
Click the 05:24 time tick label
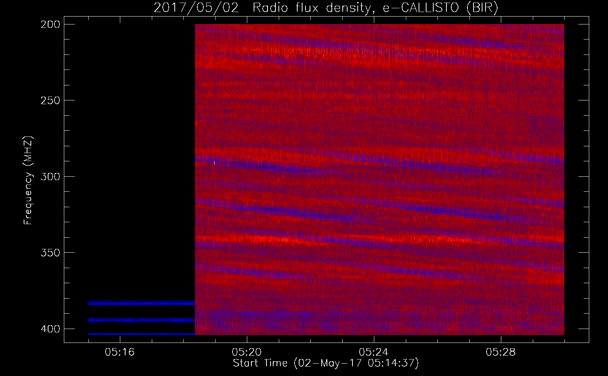point(374,352)
